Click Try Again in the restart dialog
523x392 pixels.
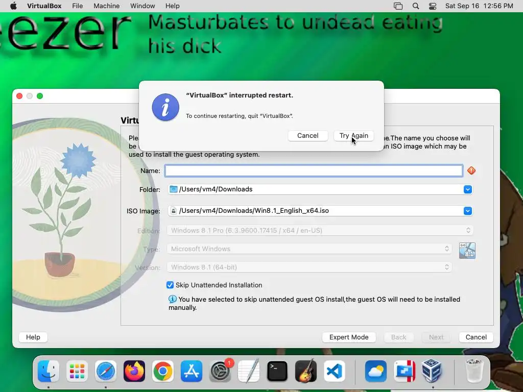[353, 136]
